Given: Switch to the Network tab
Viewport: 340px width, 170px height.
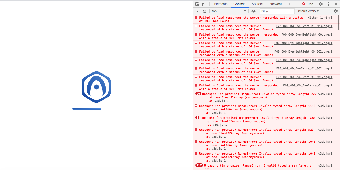Looking at the screenshot, I should pos(276,4).
